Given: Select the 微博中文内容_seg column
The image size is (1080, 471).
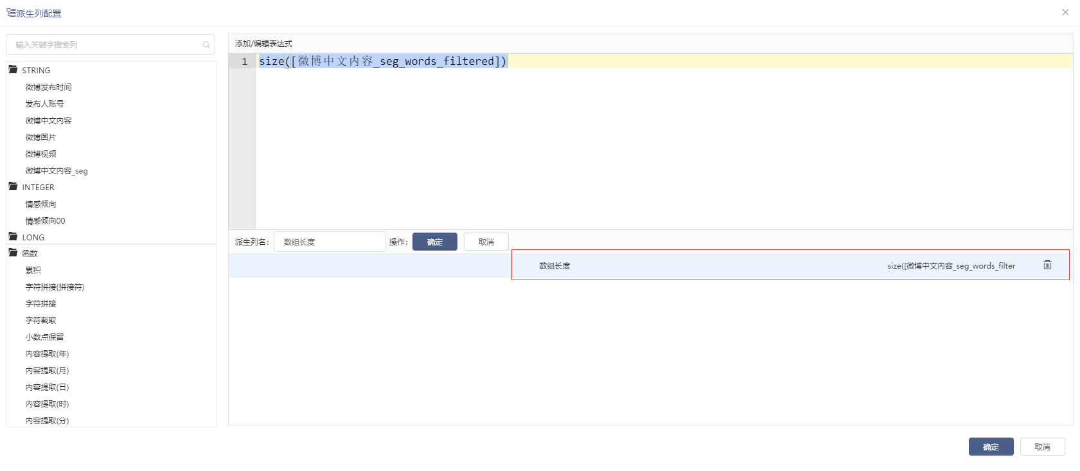Looking at the screenshot, I should pyautogui.click(x=57, y=170).
